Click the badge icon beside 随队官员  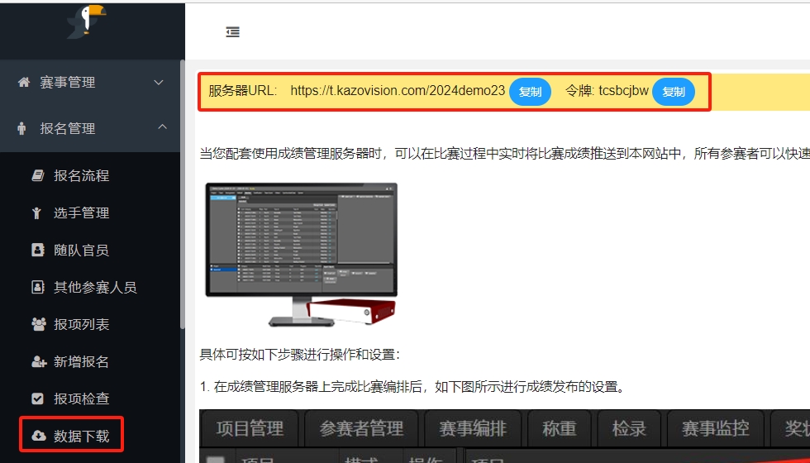click(x=37, y=250)
